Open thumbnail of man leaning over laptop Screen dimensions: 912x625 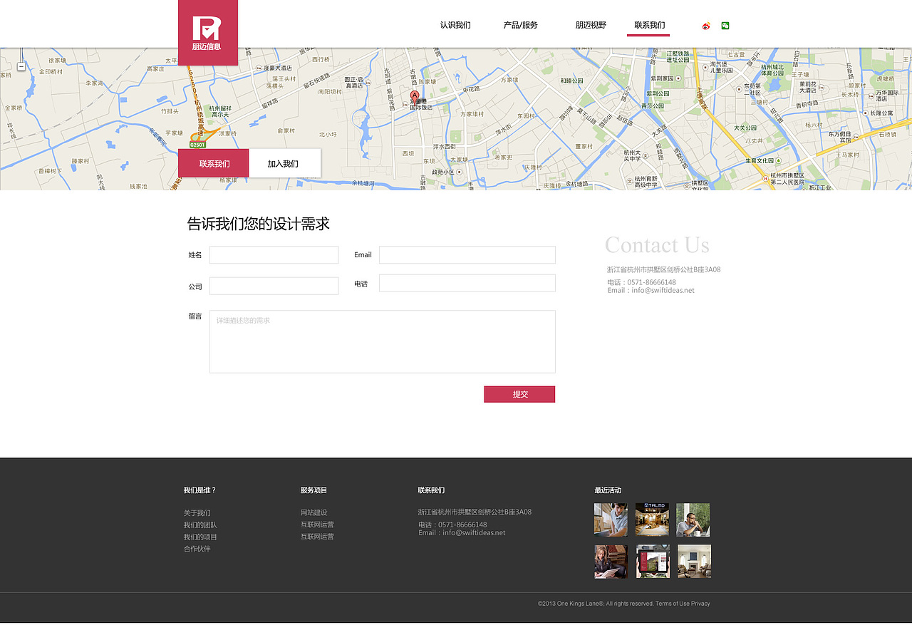611,520
